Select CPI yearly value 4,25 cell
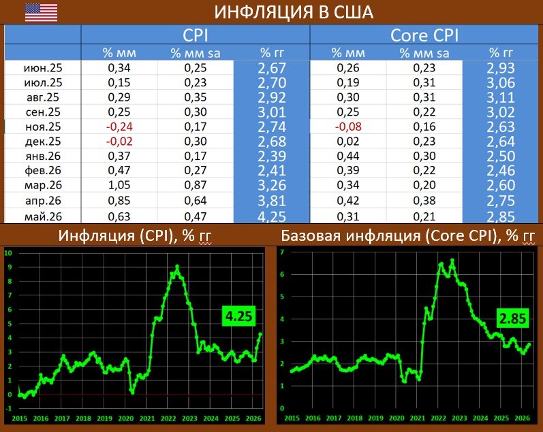This screenshot has width=543, height=432. (x=272, y=216)
